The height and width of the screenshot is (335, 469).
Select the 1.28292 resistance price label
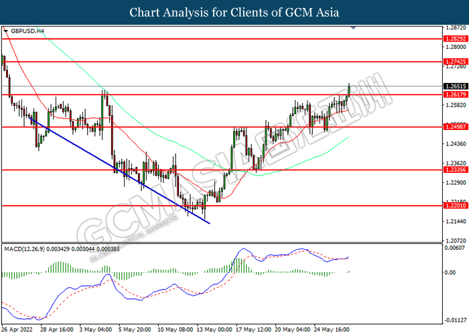click(456, 39)
